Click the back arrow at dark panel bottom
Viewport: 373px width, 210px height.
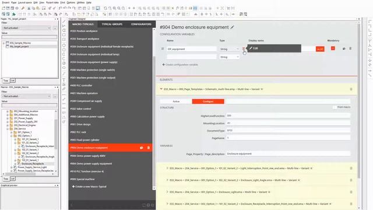(x=71, y=205)
